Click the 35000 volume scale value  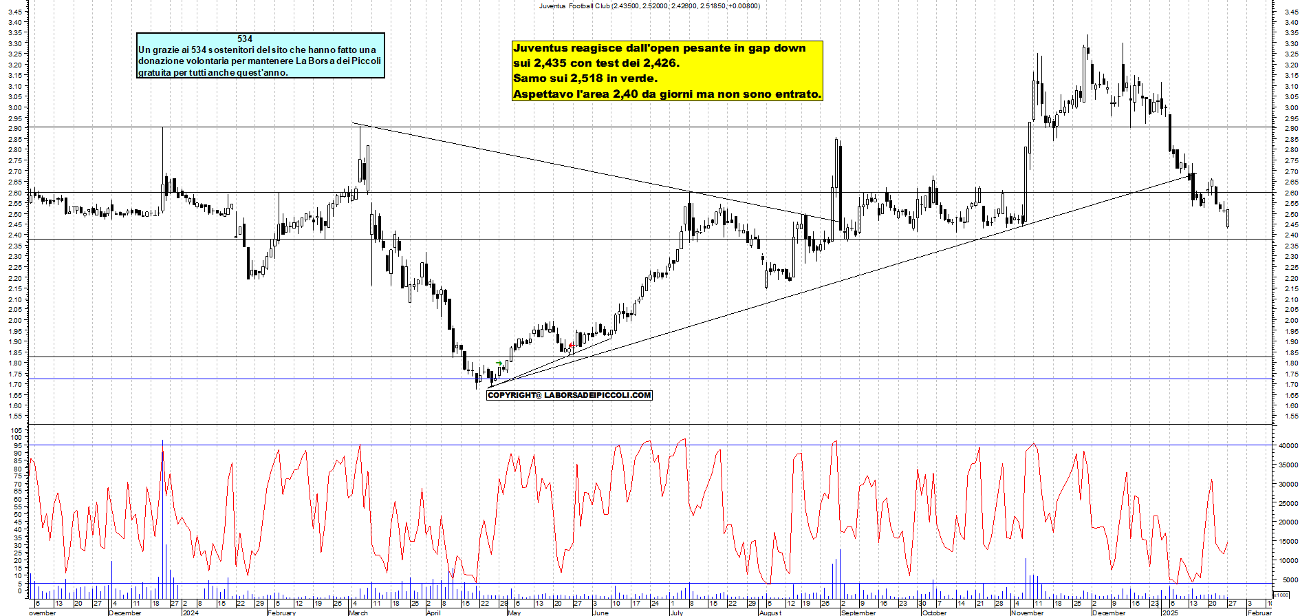coord(1288,465)
